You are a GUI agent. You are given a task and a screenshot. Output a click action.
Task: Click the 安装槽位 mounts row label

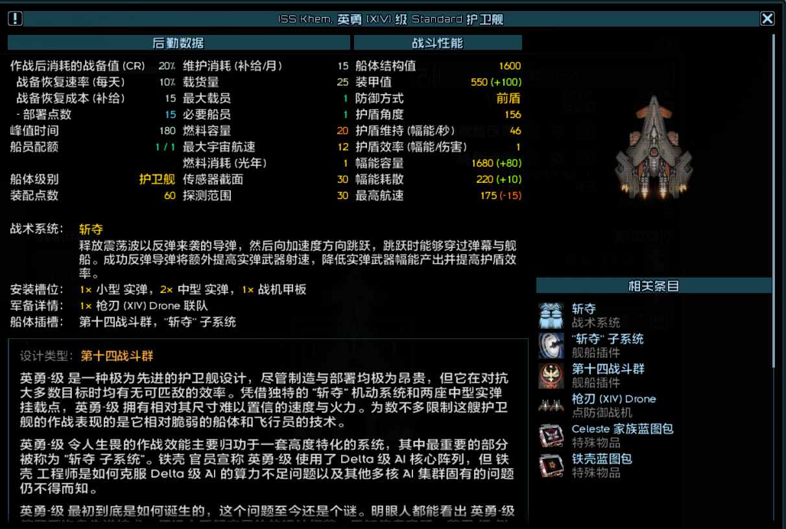point(36,289)
